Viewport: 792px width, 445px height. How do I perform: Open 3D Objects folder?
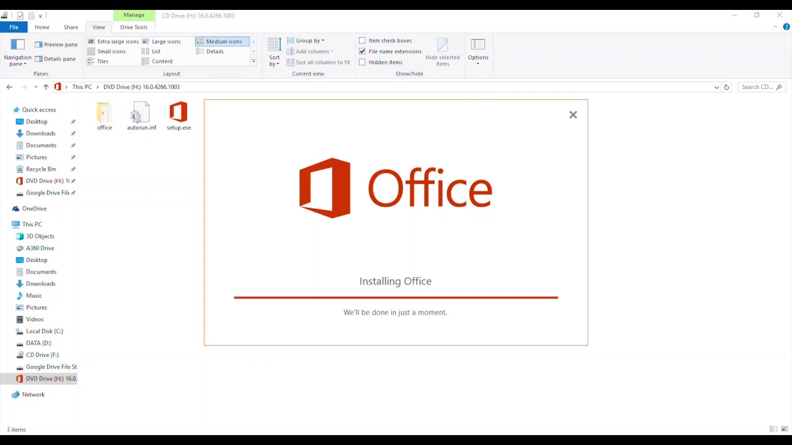tap(40, 236)
